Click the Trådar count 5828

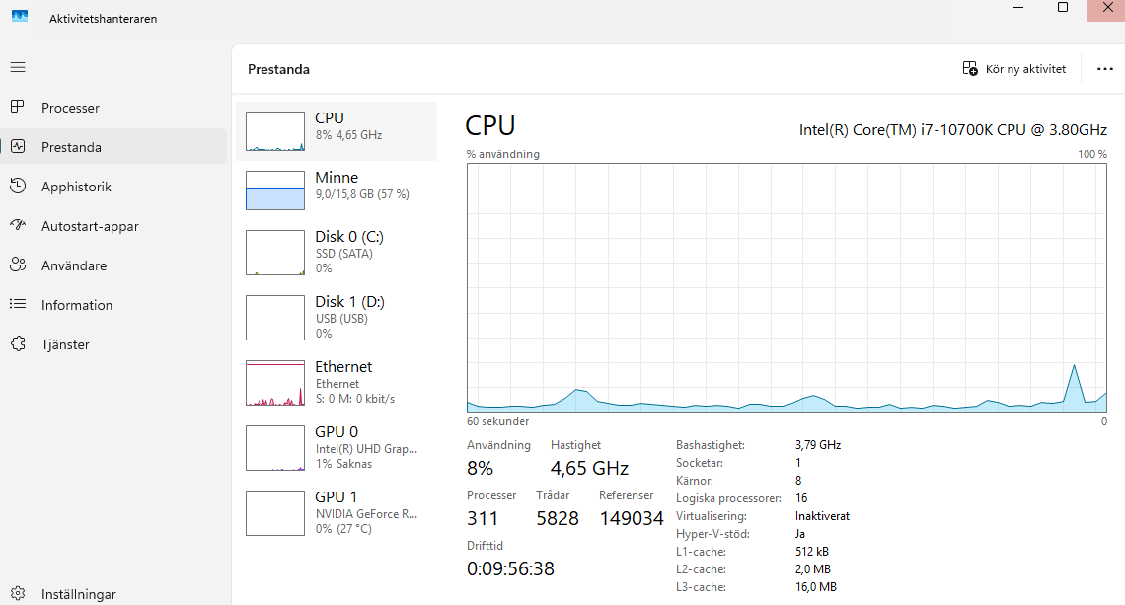point(558,519)
